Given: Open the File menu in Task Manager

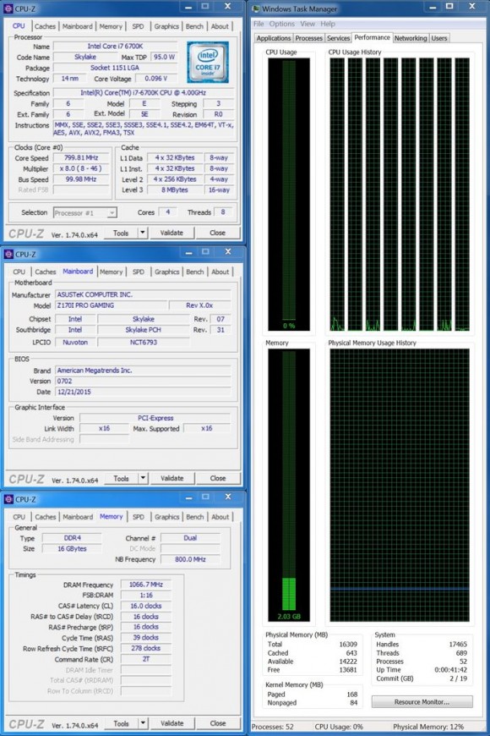Looking at the screenshot, I should pyautogui.click(x=259, y=24).
